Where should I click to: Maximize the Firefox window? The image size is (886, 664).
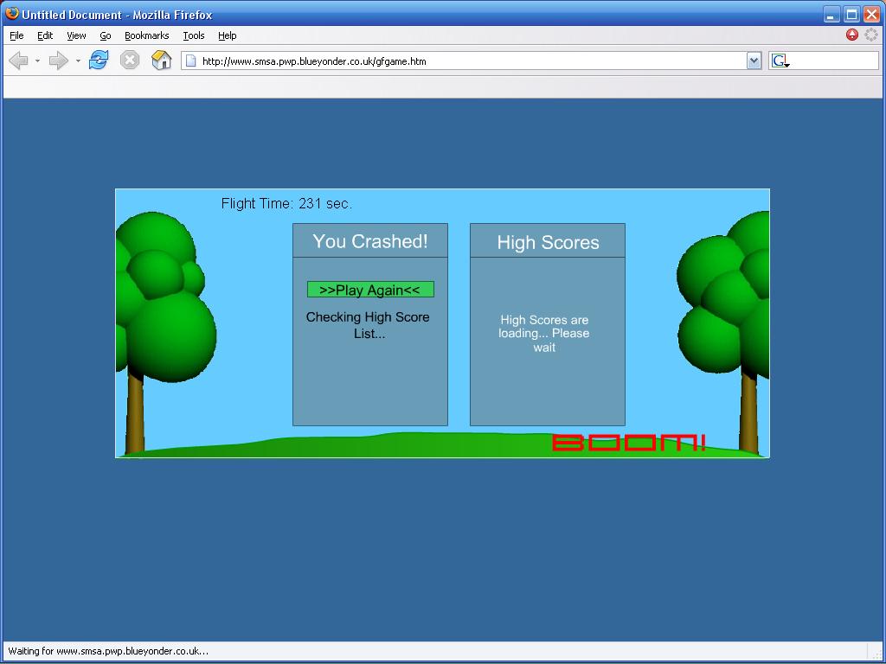851,15
